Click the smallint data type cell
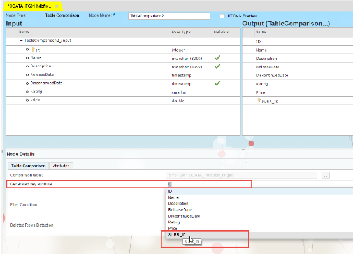353x254 pixels. (x=179, y=92)
